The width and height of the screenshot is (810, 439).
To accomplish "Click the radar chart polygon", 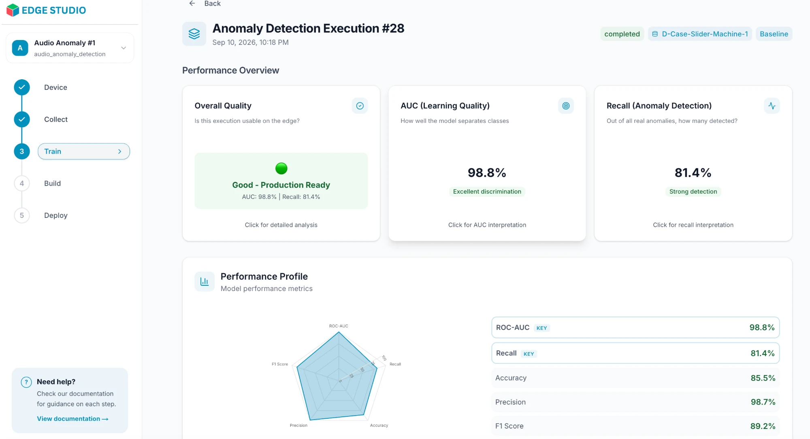I will coord(337,376).
